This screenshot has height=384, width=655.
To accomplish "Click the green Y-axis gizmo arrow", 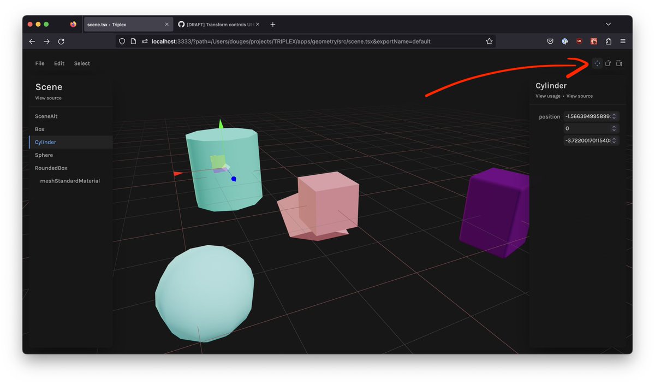I will coord(220,124).
